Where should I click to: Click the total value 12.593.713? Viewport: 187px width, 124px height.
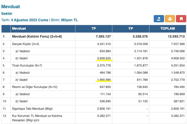(175, 37)
